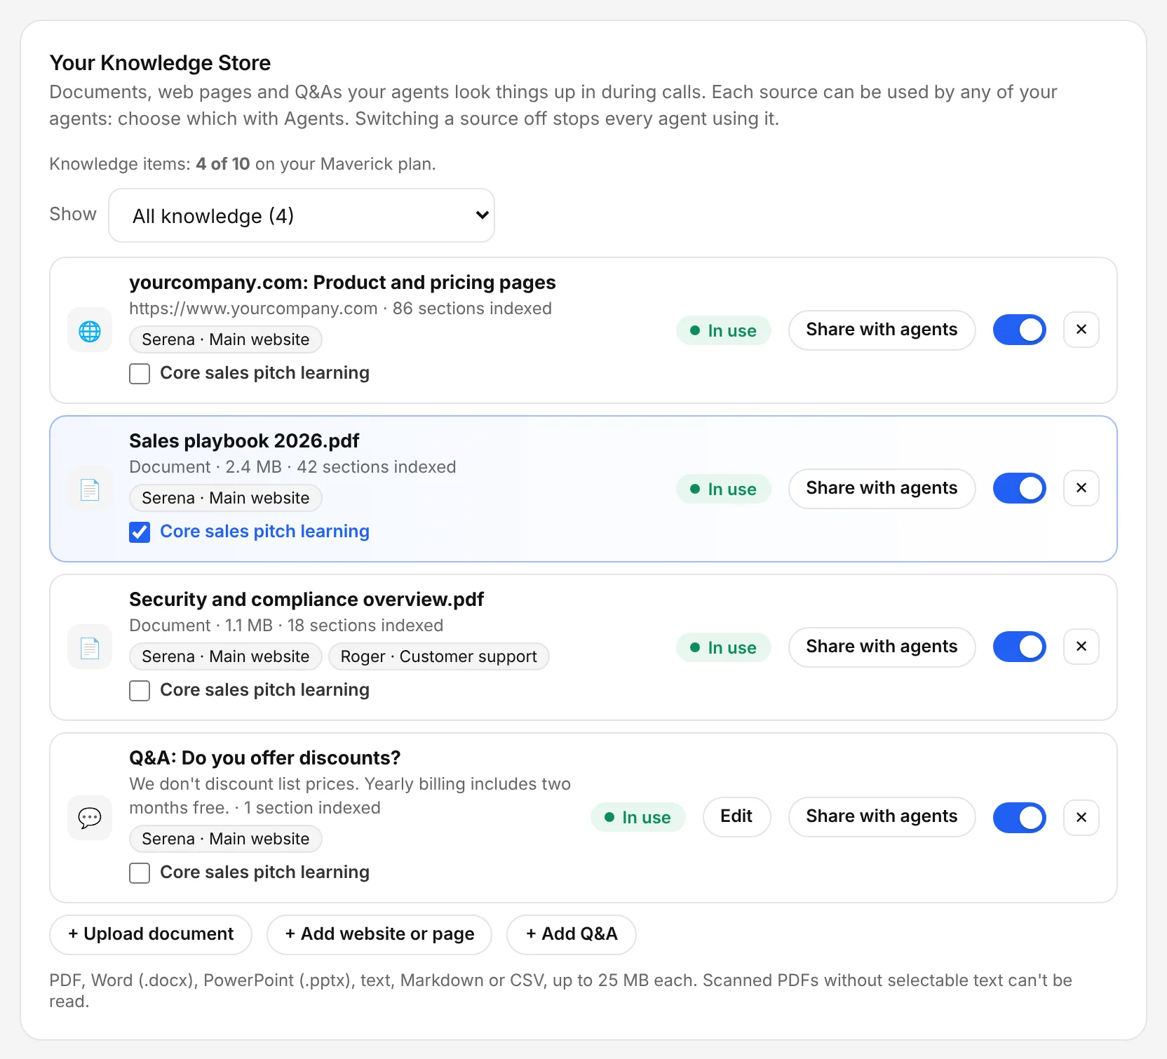This screenshot has width=1167, height=1059.
Task: Click the speech bubble icon for the discounts Q&A
Action: pos(90,818)
